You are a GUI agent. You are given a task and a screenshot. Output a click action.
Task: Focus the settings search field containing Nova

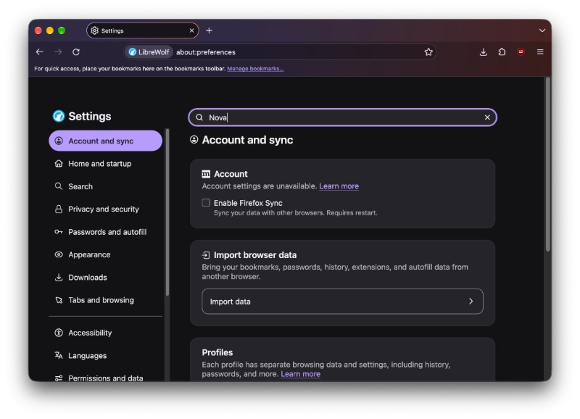[x=342, y=117]
